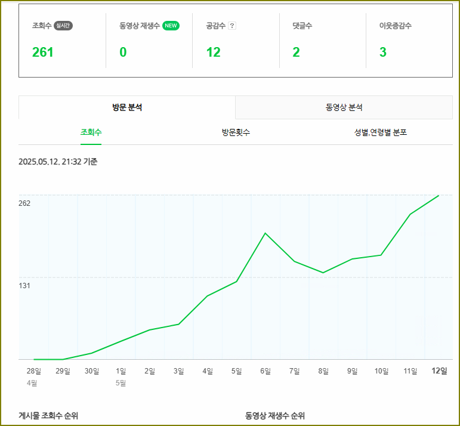Click the 131 y-axis label
Image resolution: width=460 pixels, height=426 pixels.
coord(24,286)
